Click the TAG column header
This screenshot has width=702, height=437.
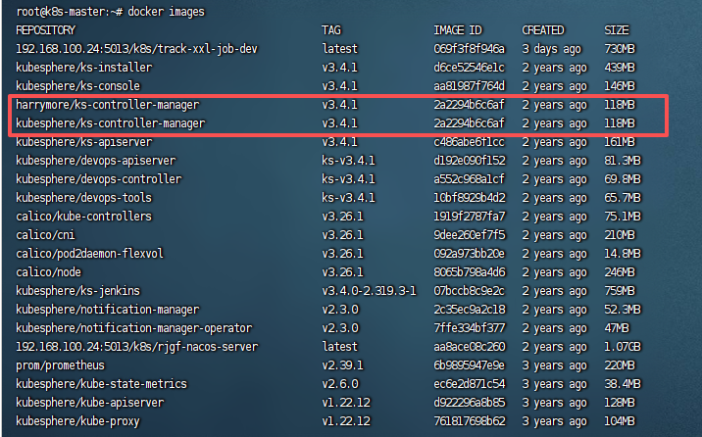pos(331,30)
